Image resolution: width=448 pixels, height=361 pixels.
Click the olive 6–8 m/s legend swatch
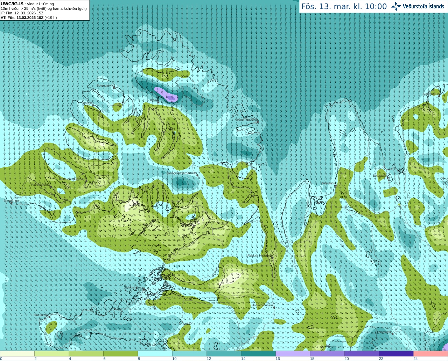(120, 354)
